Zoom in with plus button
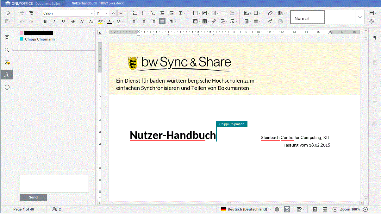 point(365,209)
